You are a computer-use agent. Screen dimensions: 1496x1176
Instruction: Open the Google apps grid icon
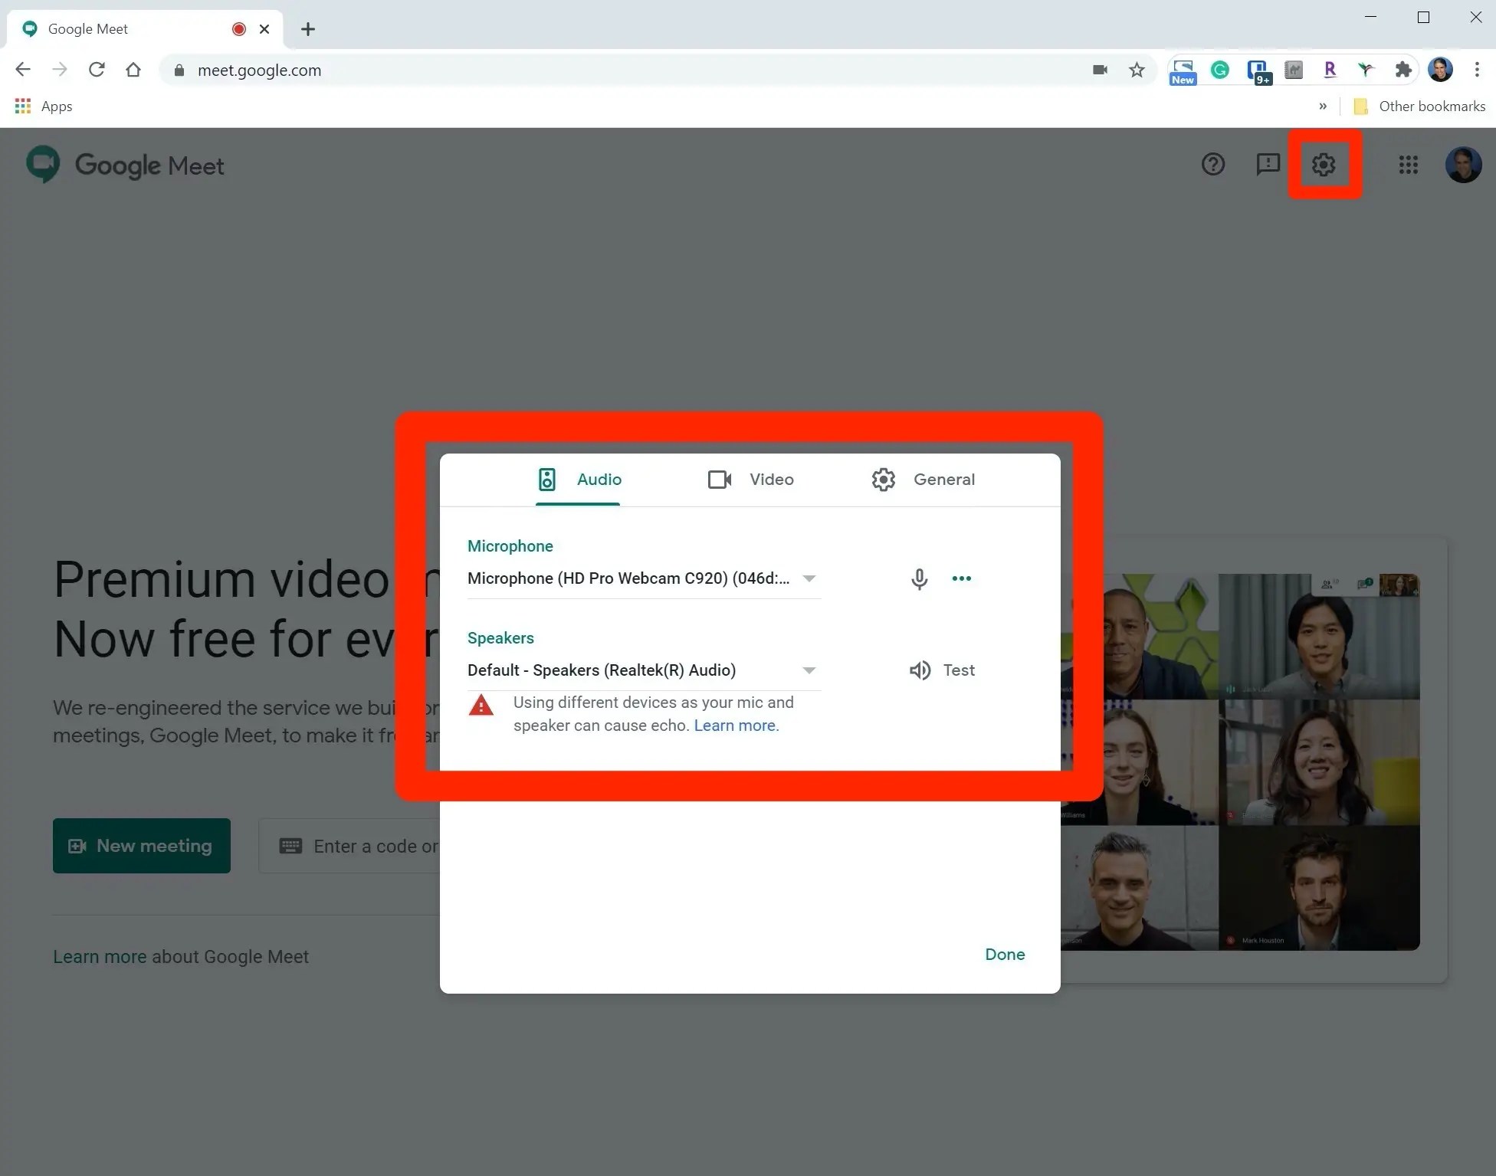tap(1408, 165)
